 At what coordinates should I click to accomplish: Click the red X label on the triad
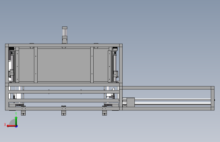coord(5,125)
